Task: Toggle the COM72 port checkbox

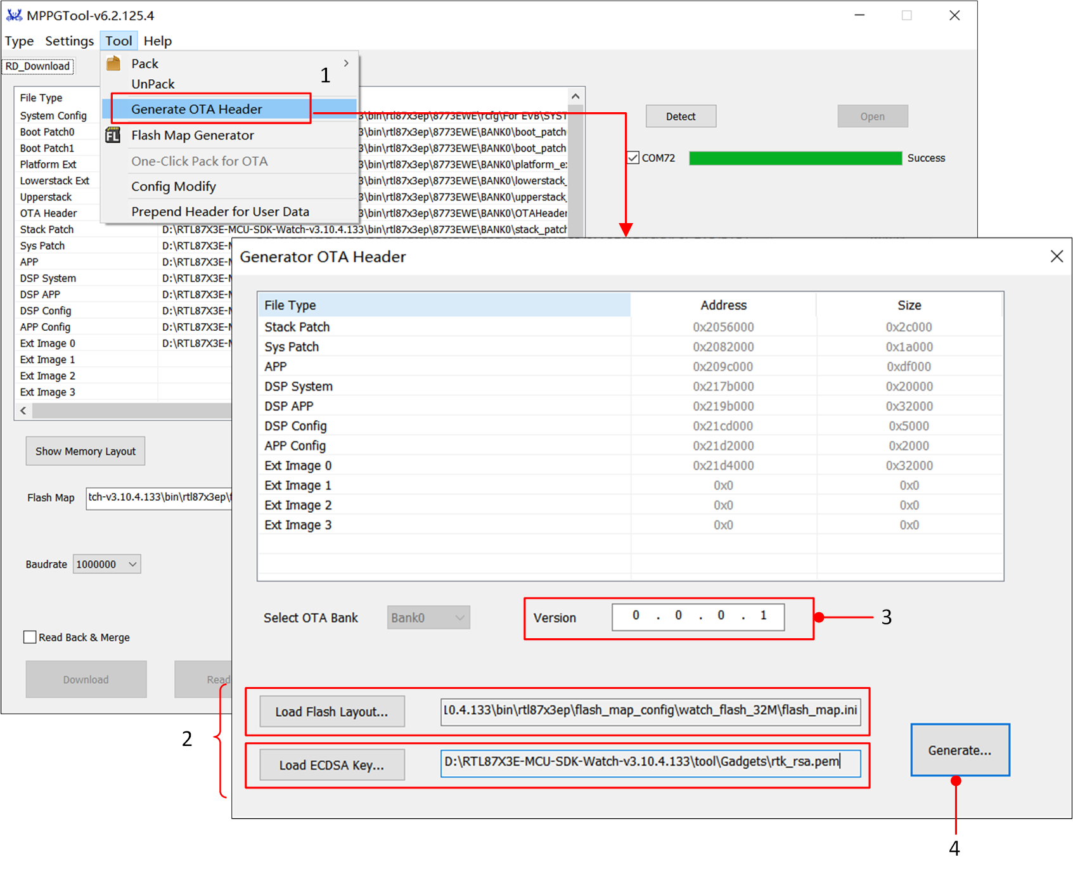Action: [x=633, y=158]
